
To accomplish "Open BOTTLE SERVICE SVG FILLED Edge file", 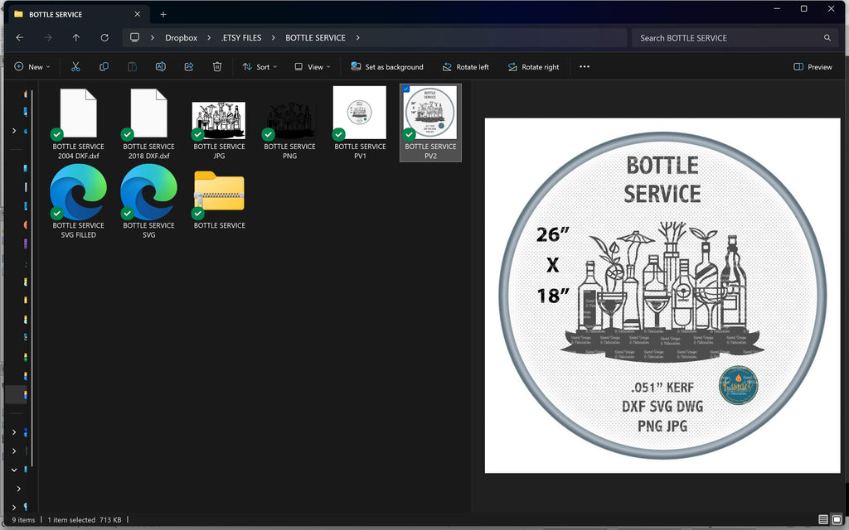I will (79, 201).
